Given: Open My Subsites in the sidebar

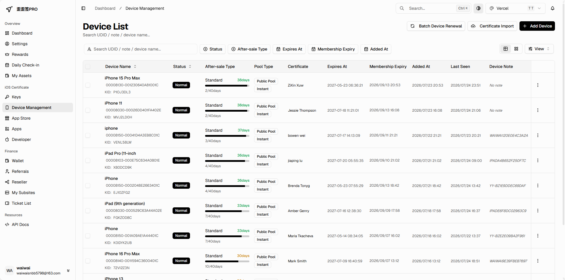Looking at the screenshot, I should click(x=38, y=193).
